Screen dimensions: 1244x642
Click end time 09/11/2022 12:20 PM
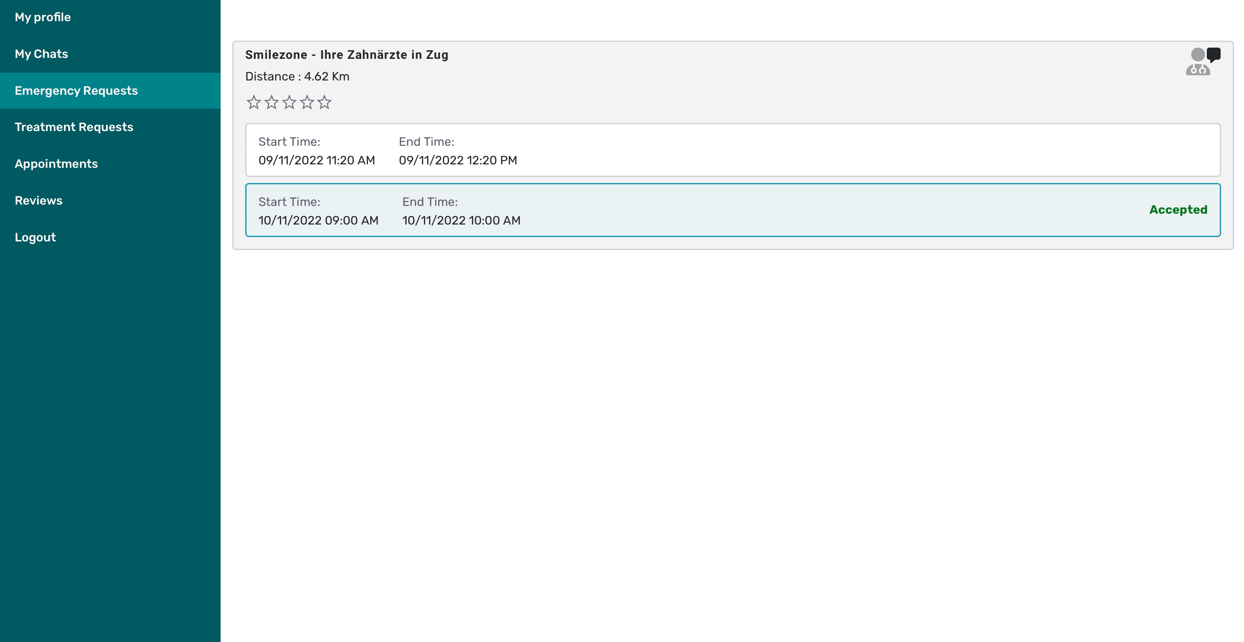pyautogui.click(x=458, y=160)
